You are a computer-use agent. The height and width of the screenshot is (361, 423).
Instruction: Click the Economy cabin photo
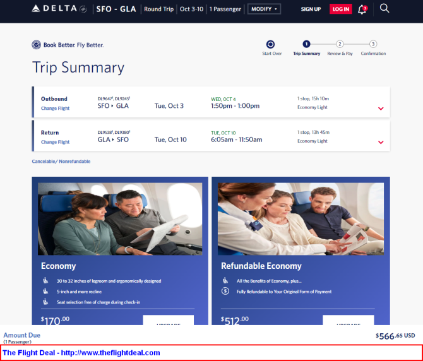click(120, 219)
